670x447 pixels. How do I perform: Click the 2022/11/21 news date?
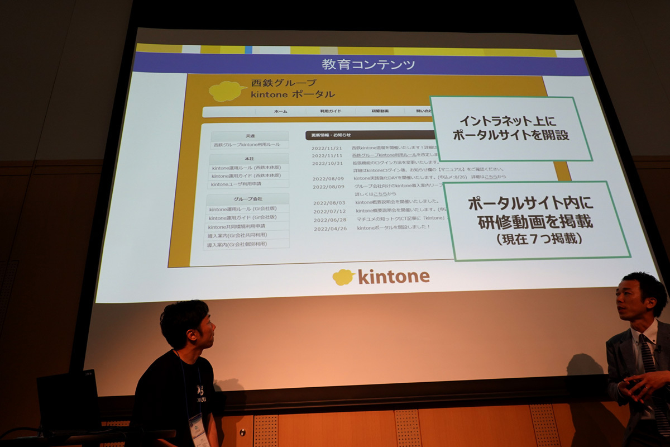pyautogui.click(x=326, y=148)
